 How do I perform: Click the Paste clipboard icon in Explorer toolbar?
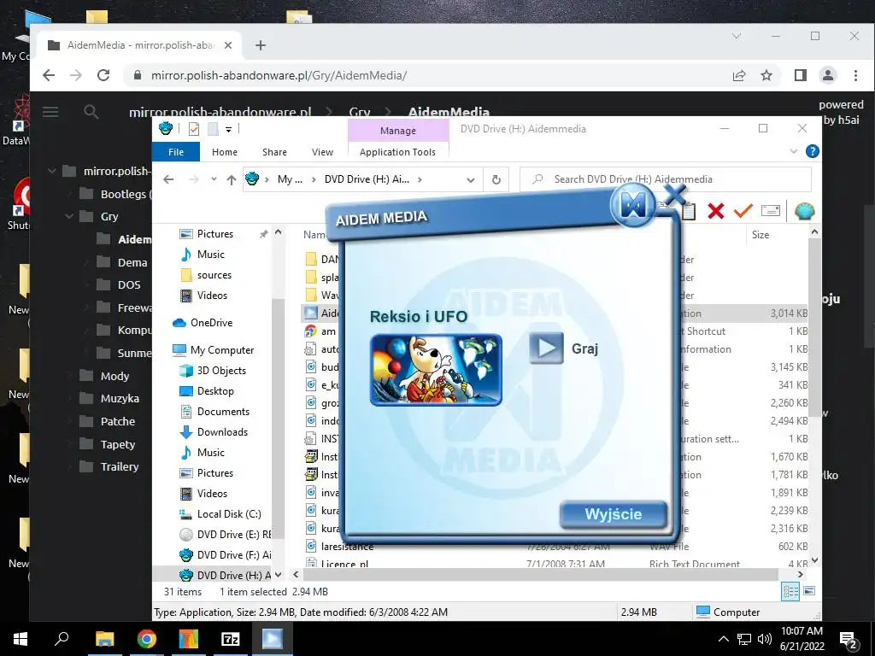[x=688, y=211]
